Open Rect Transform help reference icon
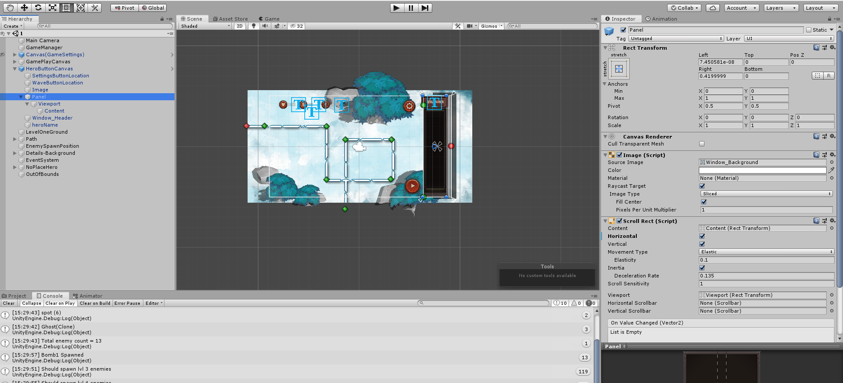Screen dimensions: 843x383 816,47
